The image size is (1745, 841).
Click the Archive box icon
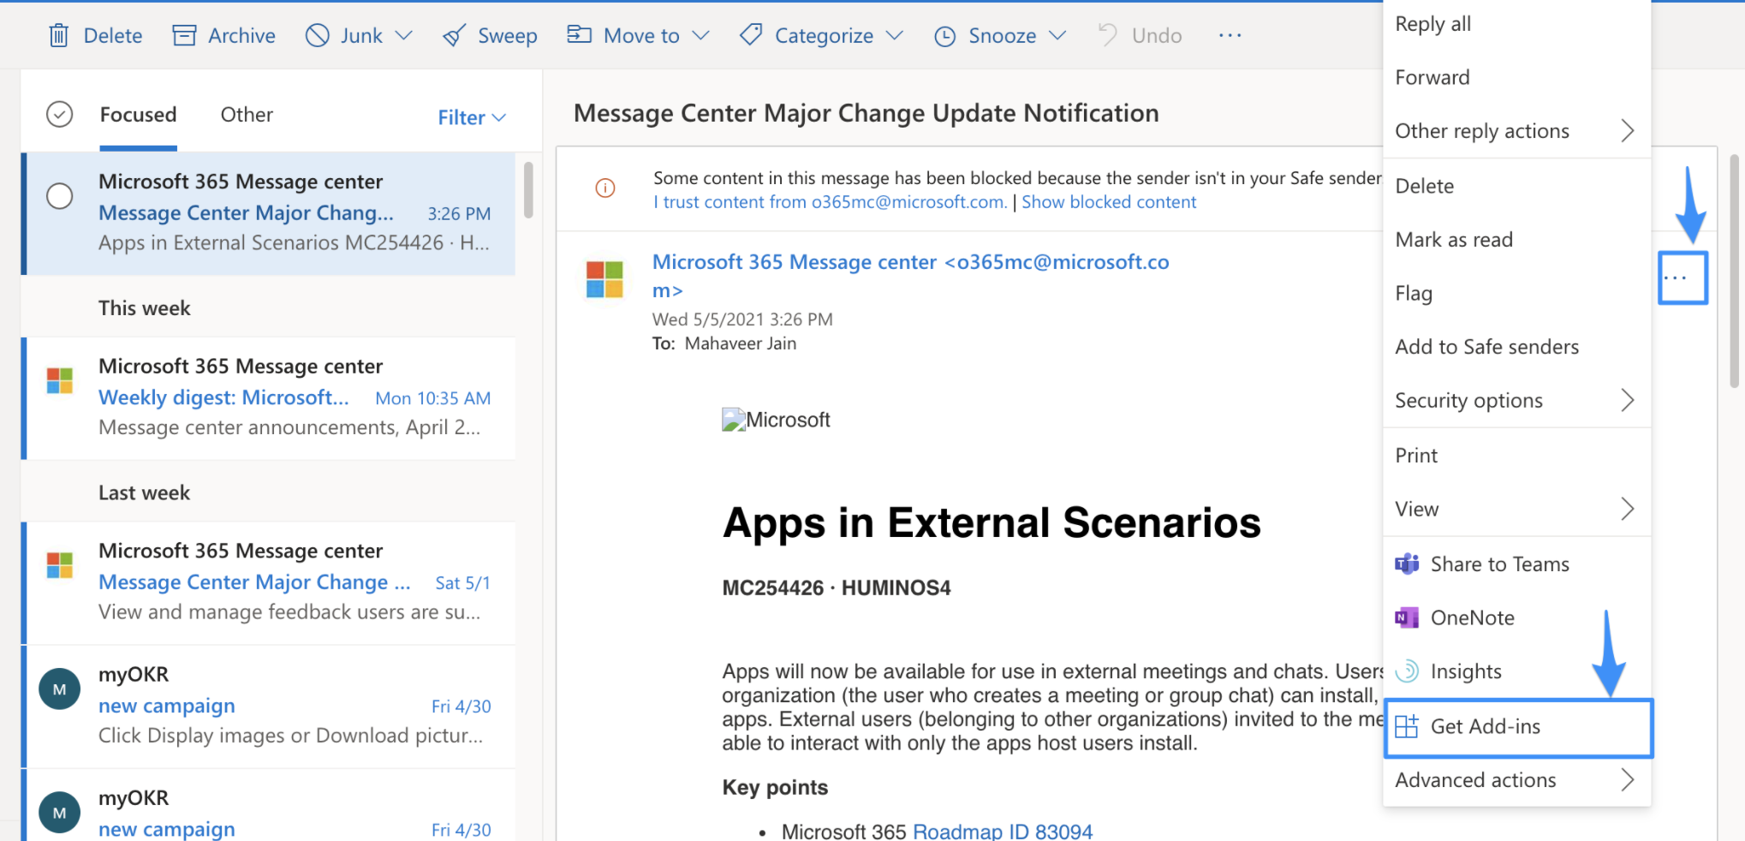184,36
